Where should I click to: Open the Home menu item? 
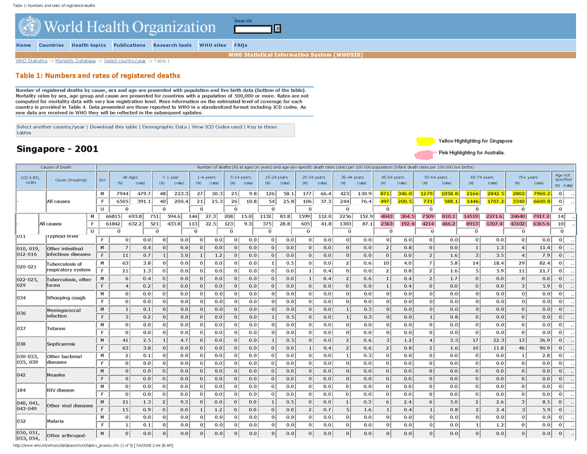[24, 45]
